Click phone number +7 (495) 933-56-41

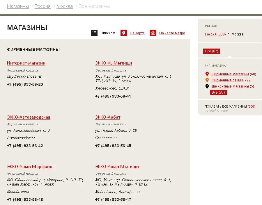(x=113, y=96)
